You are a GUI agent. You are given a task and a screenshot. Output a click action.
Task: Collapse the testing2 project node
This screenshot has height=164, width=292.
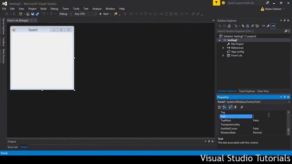[x=219, y=40]
